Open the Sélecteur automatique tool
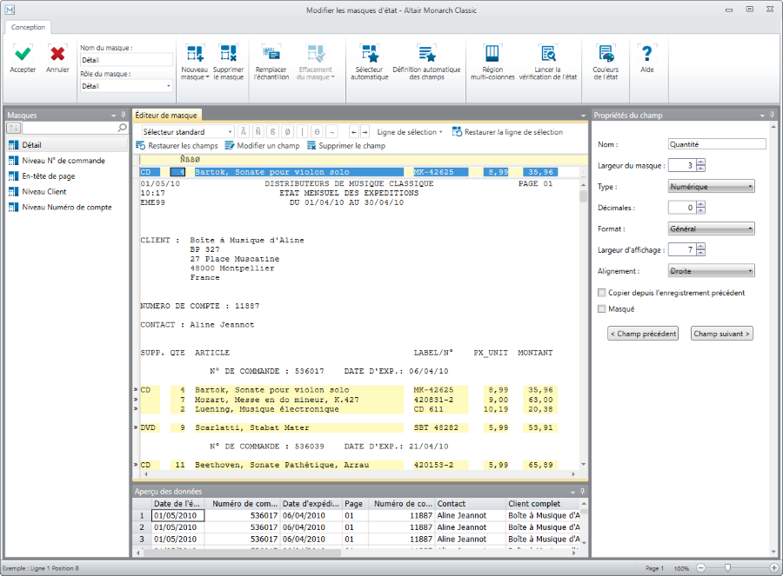 click(x=369, y=55)
